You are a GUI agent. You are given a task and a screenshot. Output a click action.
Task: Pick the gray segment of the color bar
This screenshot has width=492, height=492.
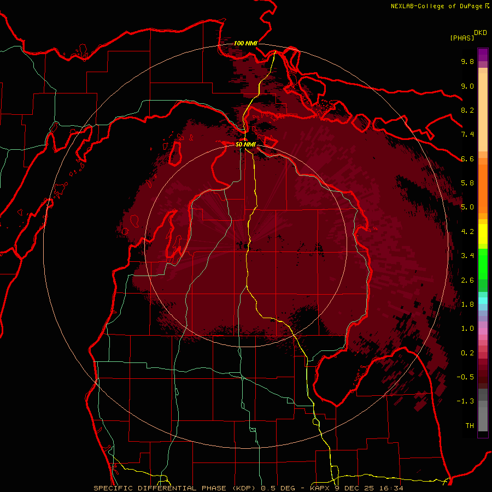coord(483,409)
